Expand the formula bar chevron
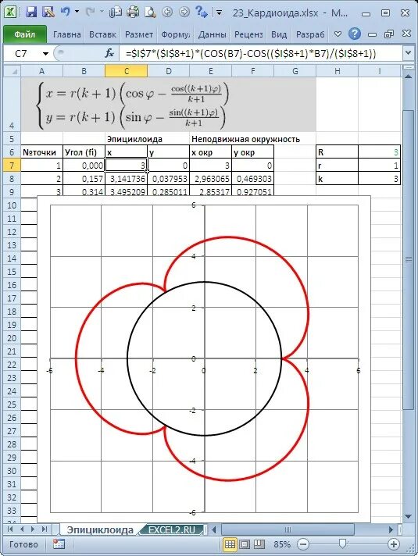Viewport: 418px width, 556px height. click(x=409, y=53)
